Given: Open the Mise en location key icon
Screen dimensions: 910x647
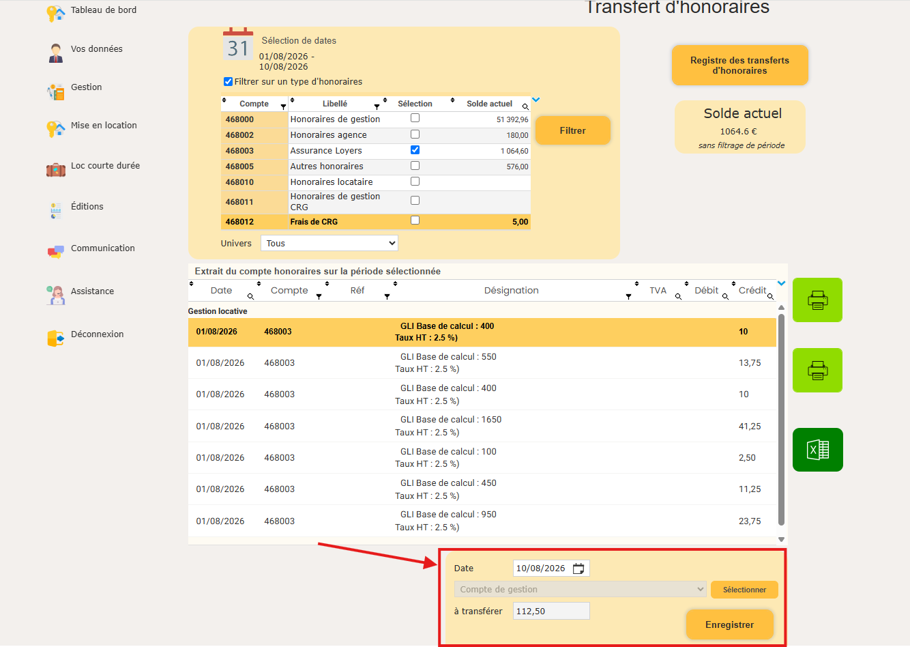Looking at the screenshot, I should (55, 128).
